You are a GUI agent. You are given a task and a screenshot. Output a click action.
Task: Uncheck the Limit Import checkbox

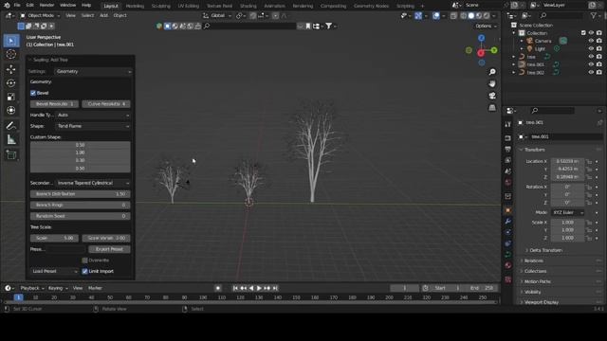coord(84,271)
